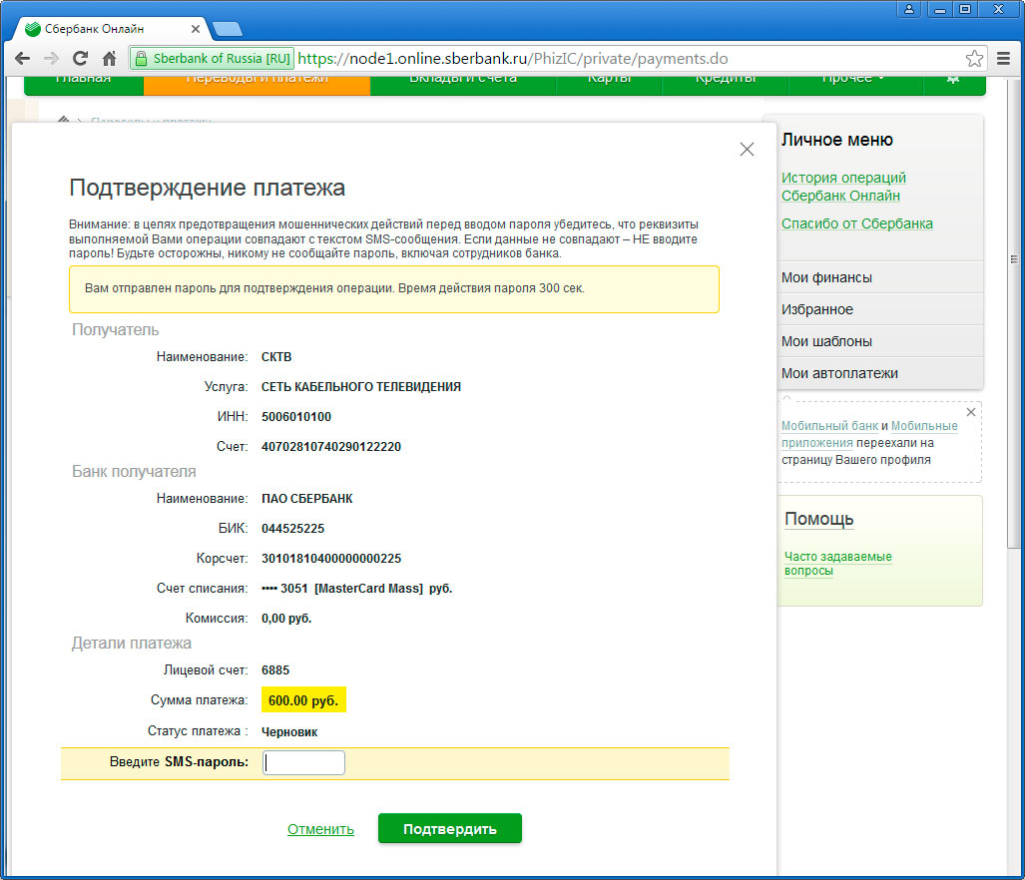Open the browser home page icon
Viewport: 1025px width, 880px height.
tap(109, 58)
